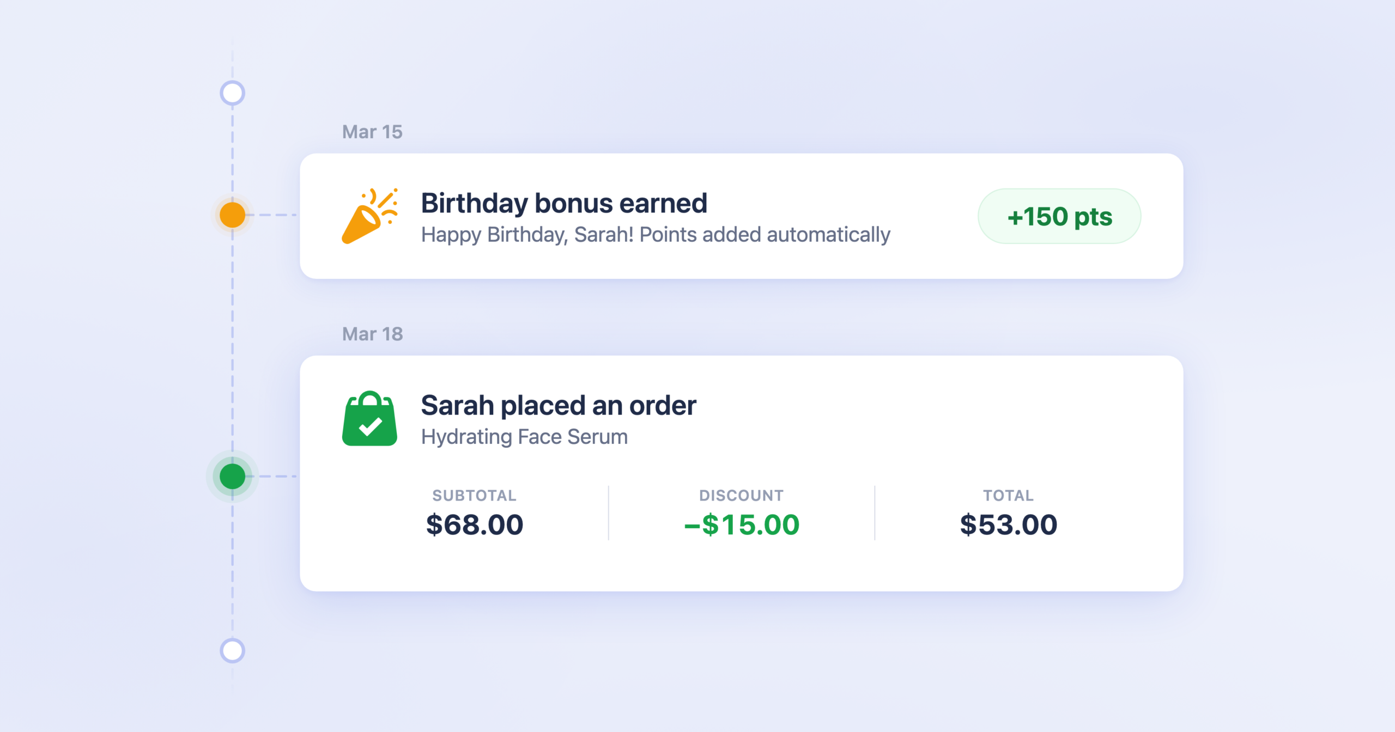Open the "Birthday bonus earned" title
The width and height of the screenshot is (1395, 732).
click(564, 203)
